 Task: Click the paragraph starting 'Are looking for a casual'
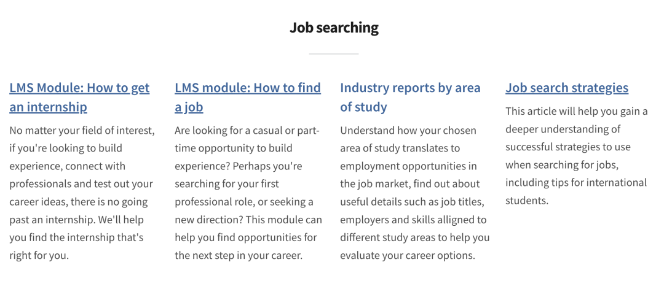tap(248, 193)
